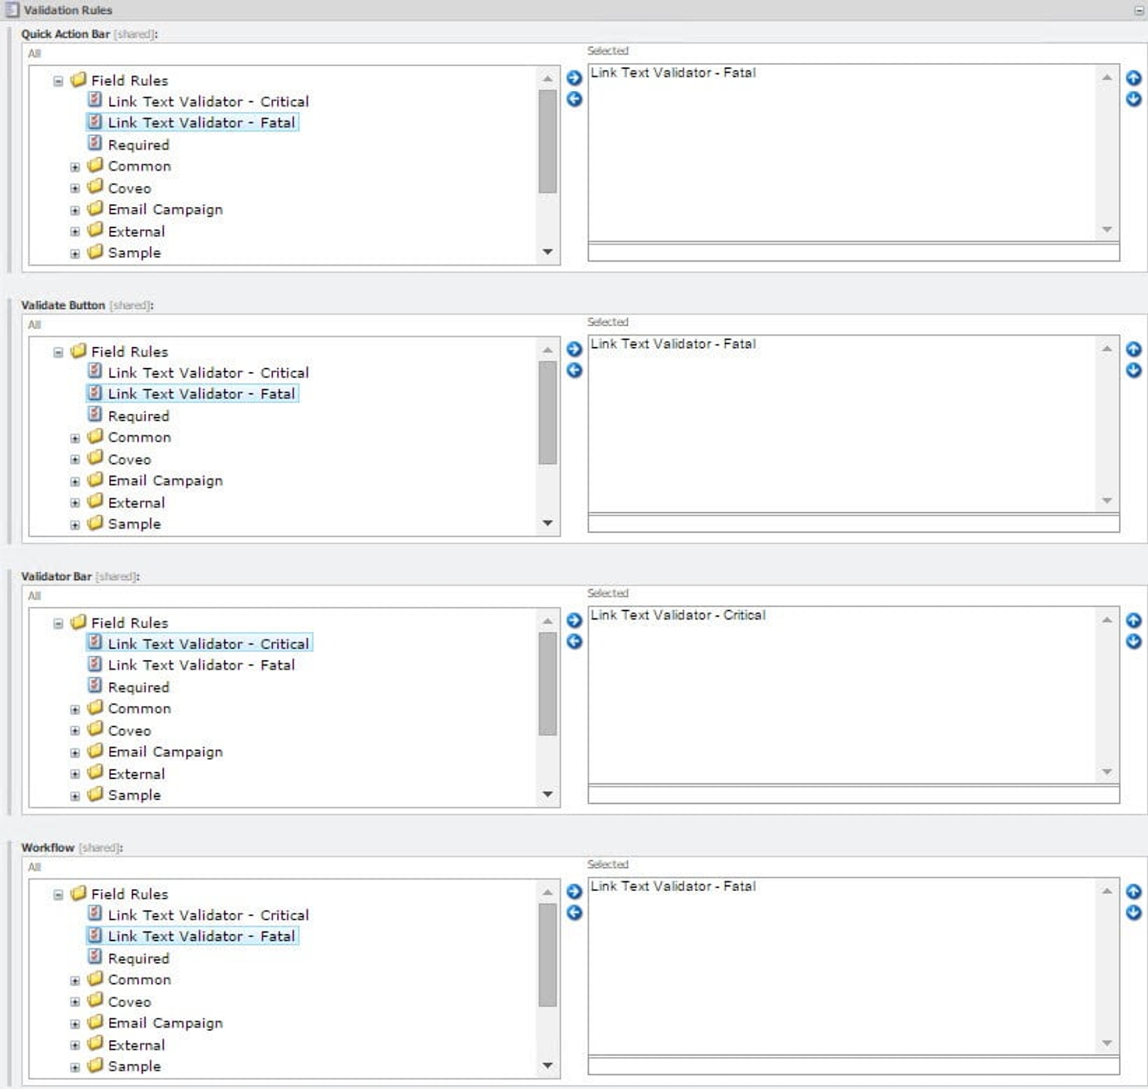
Task: Select Required rule in Validator Bar tree
Action: pos(139,687)
